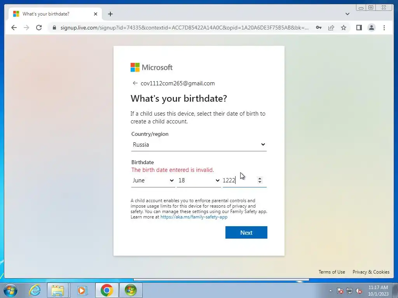
Task: Share this page from the address bar
Action: tap(331, 28)
